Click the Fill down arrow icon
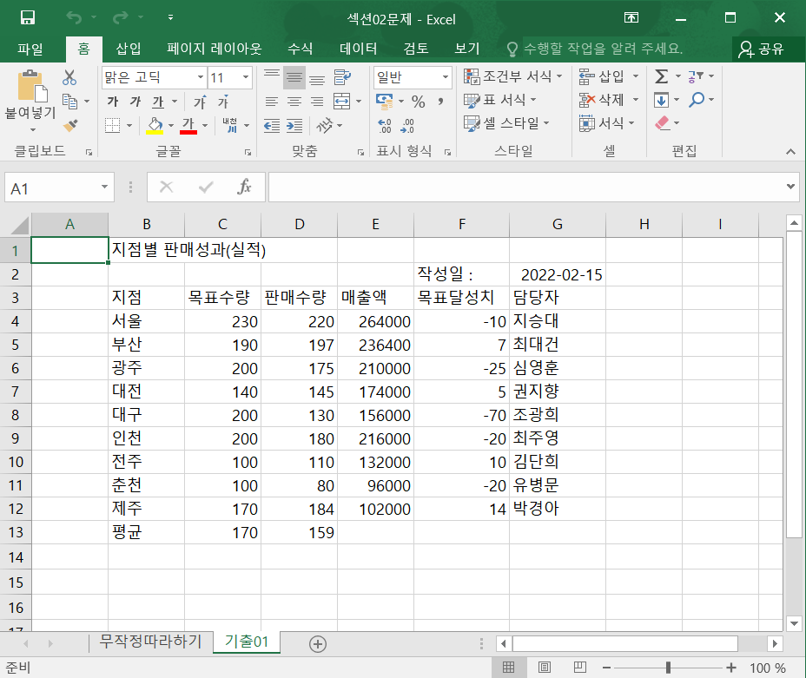The width and height of the screenshot is (806, 678). coord(662,100)
